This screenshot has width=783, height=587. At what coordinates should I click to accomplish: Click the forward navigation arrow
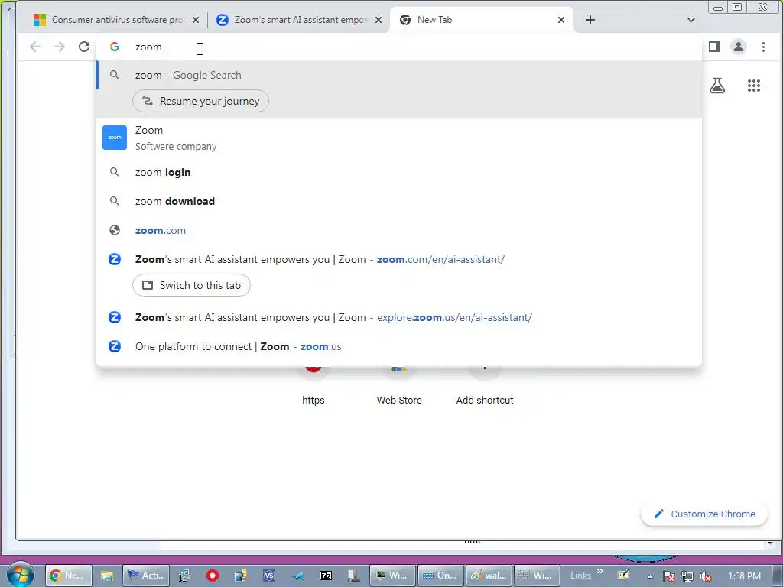click(60, 47)
